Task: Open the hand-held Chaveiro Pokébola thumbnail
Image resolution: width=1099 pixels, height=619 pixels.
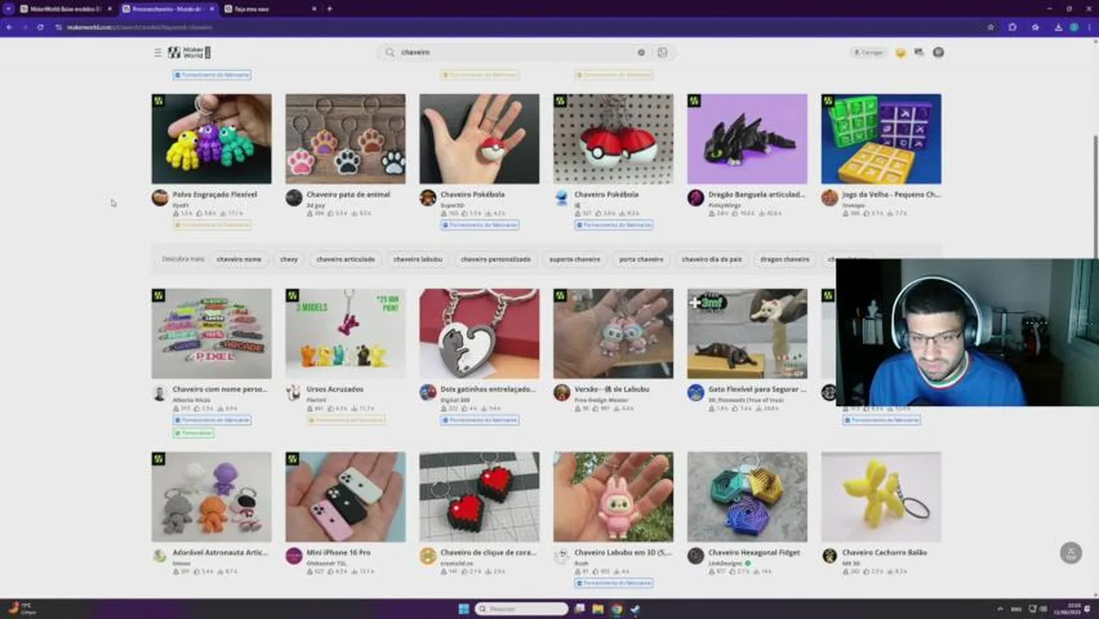Action: point(480,138)
